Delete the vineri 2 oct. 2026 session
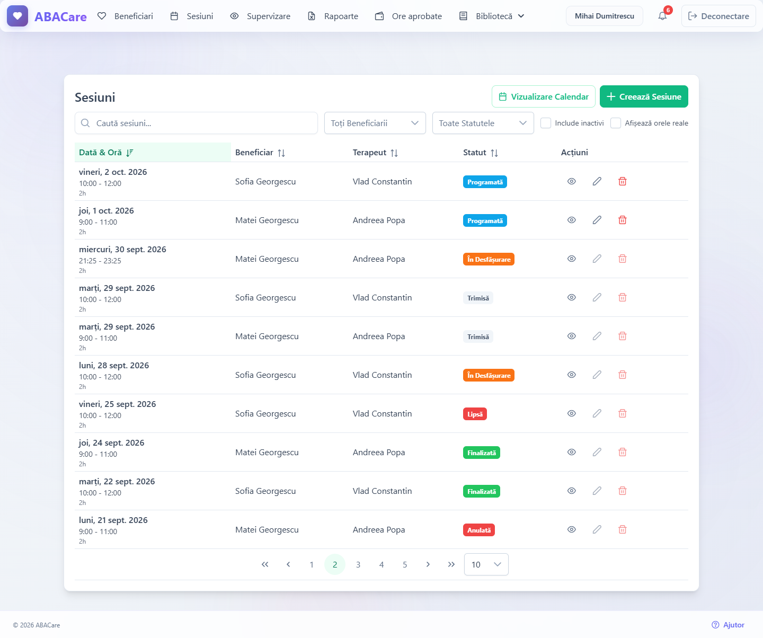The width and height of the screenshot is (763, 638). pos(623,181)
